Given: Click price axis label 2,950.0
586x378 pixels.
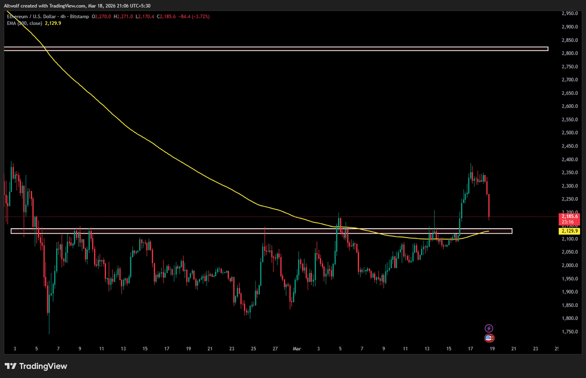Looking at the screenshot, I should (x=569, y=14).
